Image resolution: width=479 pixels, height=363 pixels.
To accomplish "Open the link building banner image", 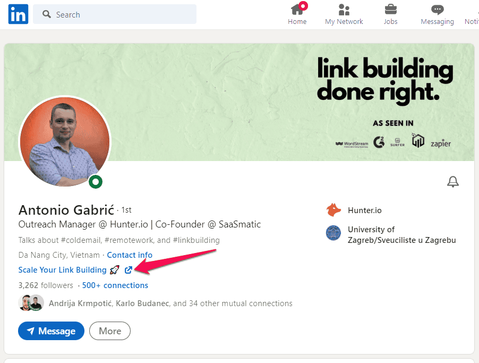I will pyautogui.click(x=239, y=102).
